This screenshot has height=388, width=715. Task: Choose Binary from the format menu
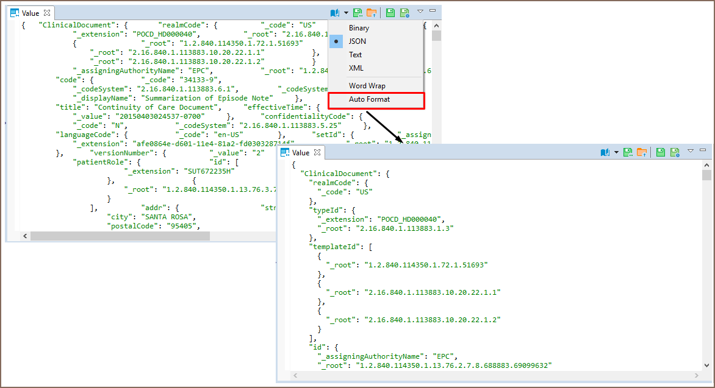pyautogui.click(x=359, y=28)
